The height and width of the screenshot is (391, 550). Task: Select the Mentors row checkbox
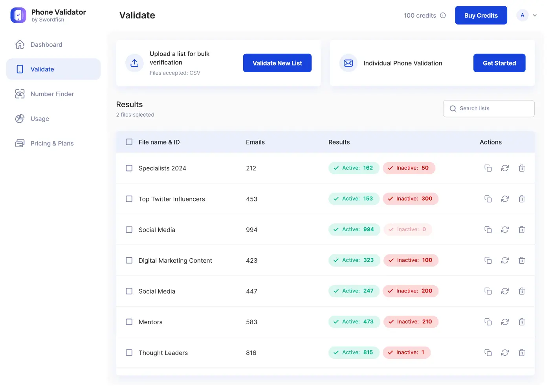[129, 322]
